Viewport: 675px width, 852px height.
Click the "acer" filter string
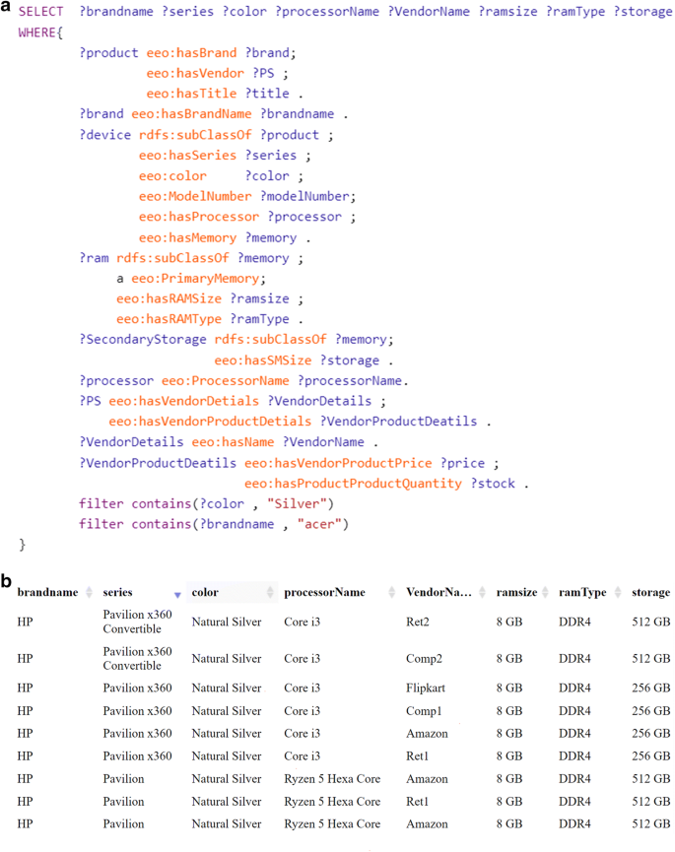319,524
